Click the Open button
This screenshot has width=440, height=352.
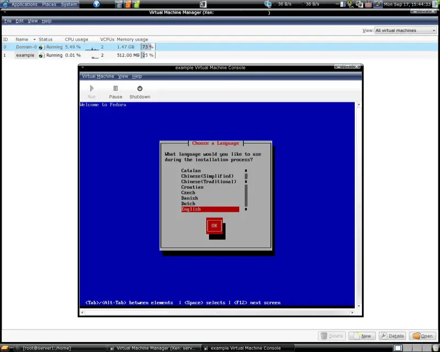tap(422, 336)
